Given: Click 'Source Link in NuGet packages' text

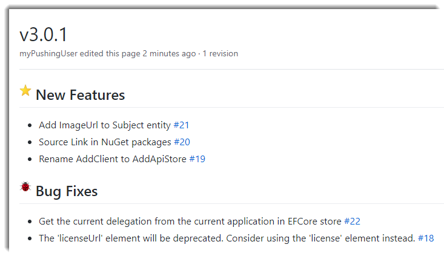Looking at the screenshot, I should [x=105, y=142].
